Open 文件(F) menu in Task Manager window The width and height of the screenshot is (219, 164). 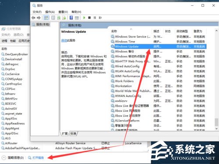[6, 35]
